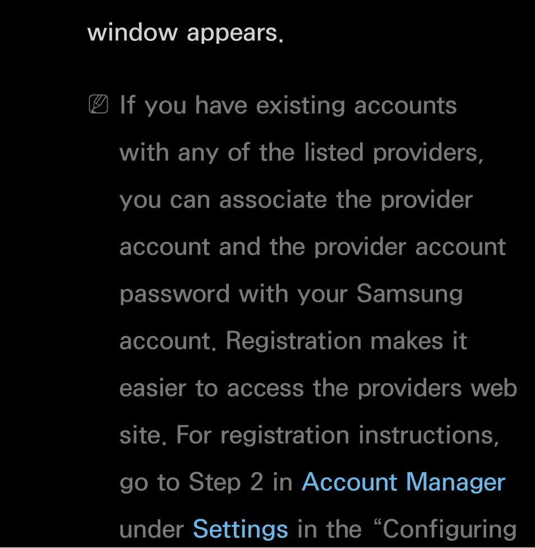Select the word 'Samsung' in the note
This screenshot has height=548, width=535.
tap(409, 294)
